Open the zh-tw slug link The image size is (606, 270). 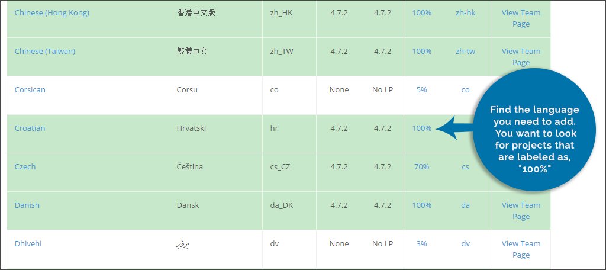[x=465, y=51]
